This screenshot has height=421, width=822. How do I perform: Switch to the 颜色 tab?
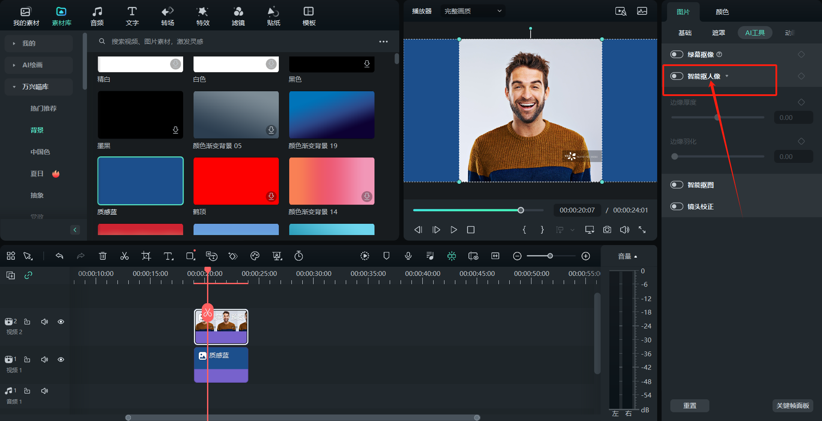tap(722, 12)
